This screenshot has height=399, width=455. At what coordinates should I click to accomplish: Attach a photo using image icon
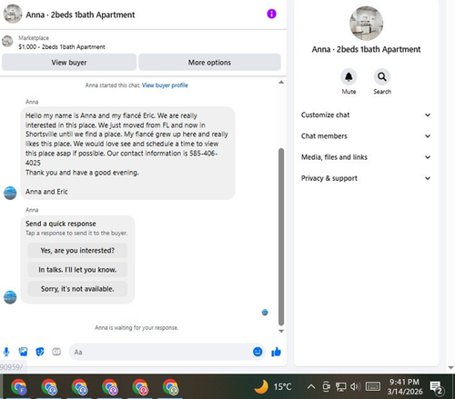23,352
